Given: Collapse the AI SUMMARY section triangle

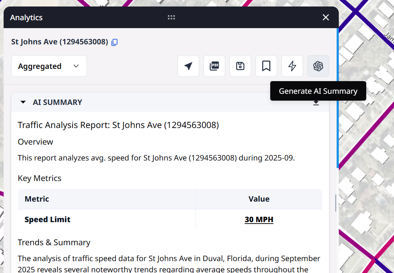Looking at the screenshot, I should (23, 102).
